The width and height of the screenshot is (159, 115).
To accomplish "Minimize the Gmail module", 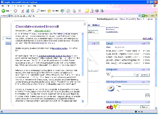I will click(x=147, y=43).
